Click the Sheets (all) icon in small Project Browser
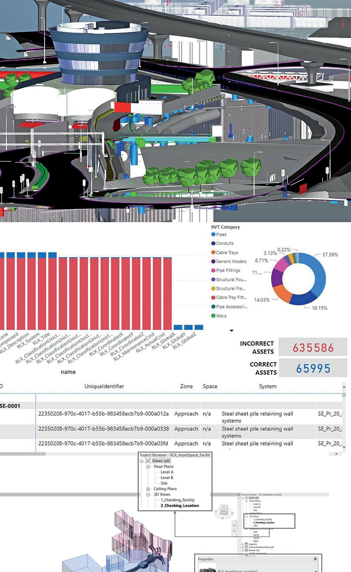 (246, 550)
